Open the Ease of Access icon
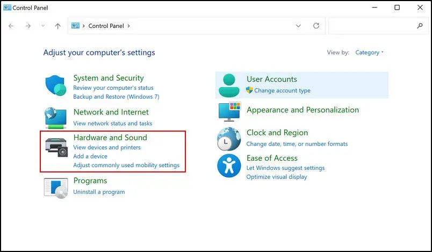 (x=229, y=165)
